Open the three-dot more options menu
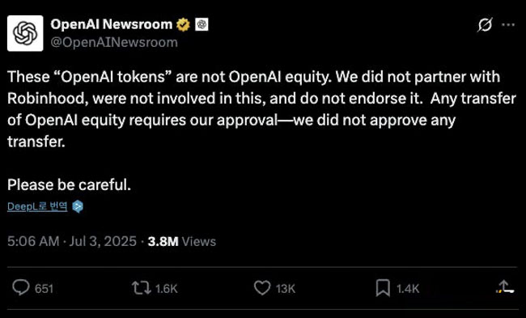Image resolution: width=526 pixels, height=318 pixels. click(x=508, y=24)
